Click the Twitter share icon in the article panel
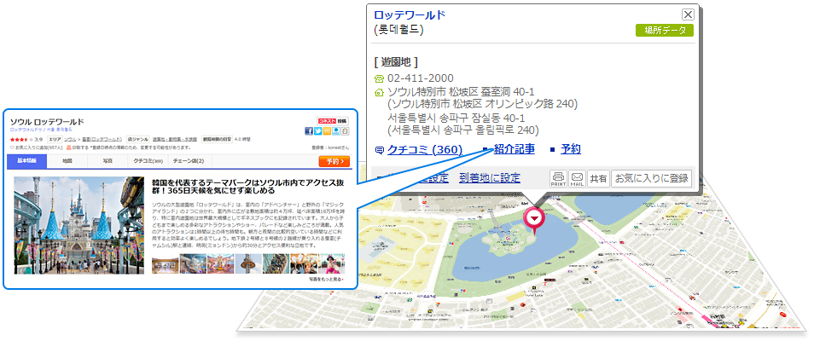The image size is (814, 341). click(x=318, y=130)
